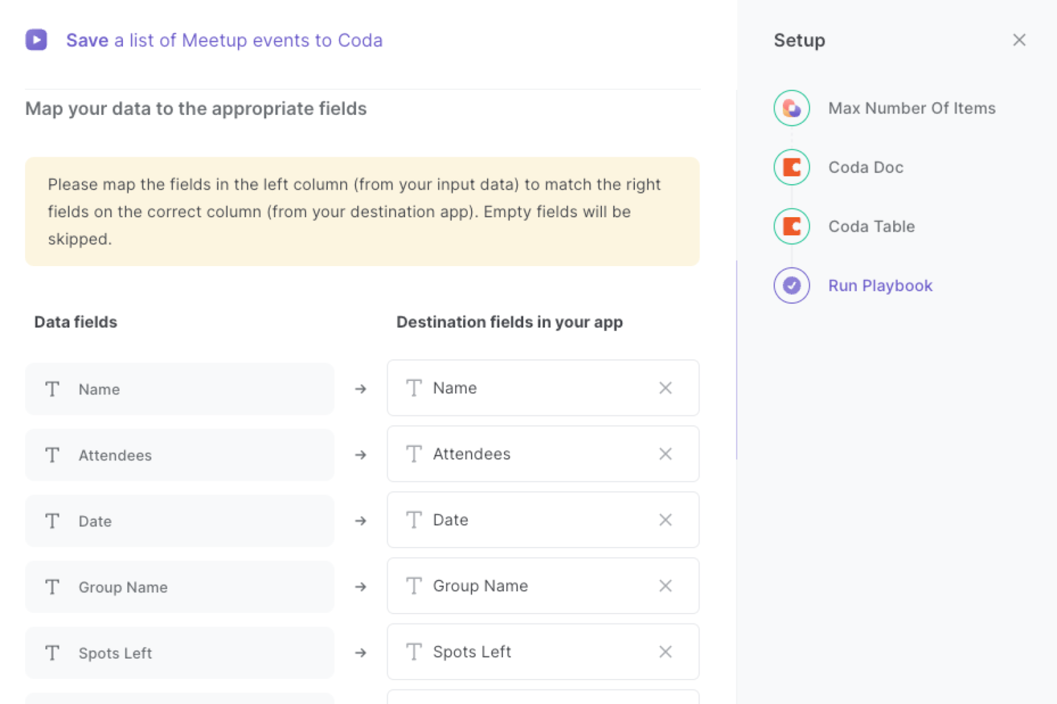Viewport: 1057px width, 704px height.
Task: Click the text-type icon in Name data field
Action: pos(52,389)
